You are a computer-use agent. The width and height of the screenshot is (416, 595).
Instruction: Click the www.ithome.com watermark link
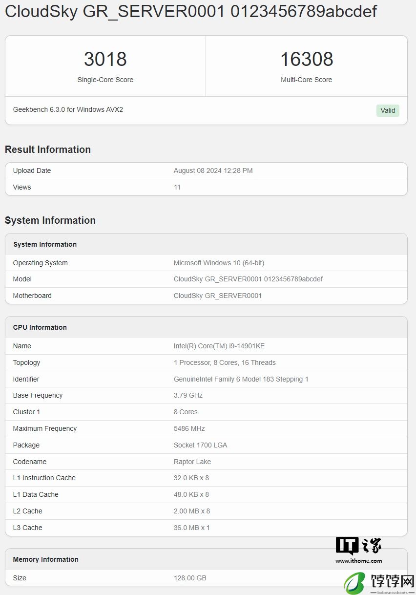(359, 561)
